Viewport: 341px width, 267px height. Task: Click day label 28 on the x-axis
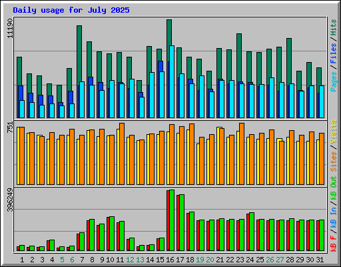coord(290,260)
